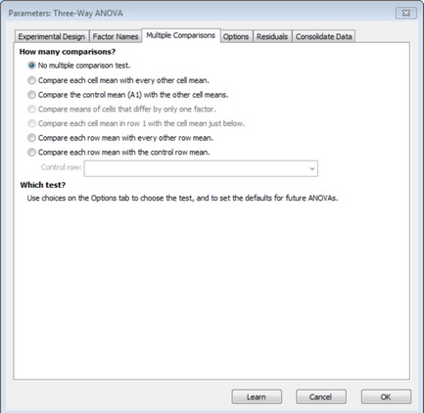The image size is (424, 413).
Task: Select 'Compare each row mean with the control row mean'
Action: tap(31, 152)
